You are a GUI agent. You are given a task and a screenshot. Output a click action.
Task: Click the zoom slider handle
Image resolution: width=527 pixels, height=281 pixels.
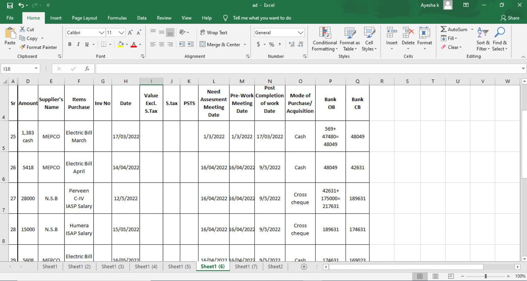(485, 276)
